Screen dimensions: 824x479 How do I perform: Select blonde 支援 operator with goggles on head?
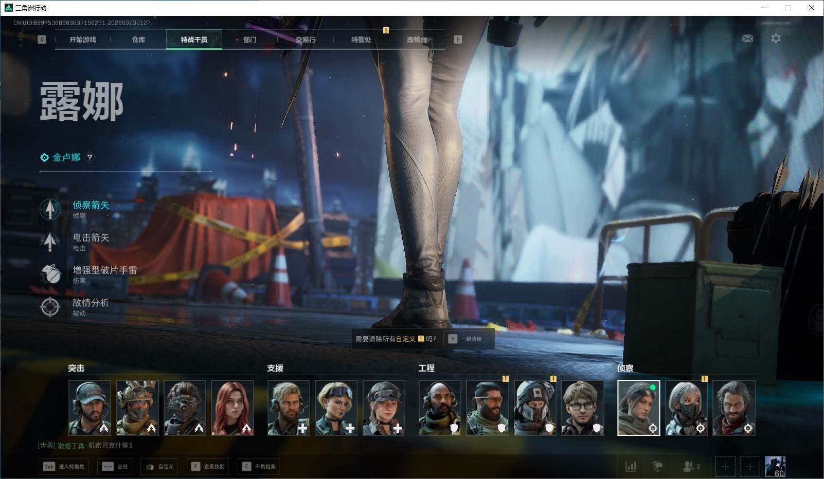point(336,408)
